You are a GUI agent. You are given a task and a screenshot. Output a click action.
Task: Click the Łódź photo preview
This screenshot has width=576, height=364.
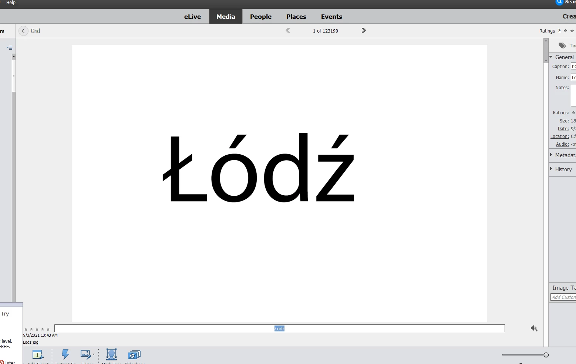coord(279,183)
